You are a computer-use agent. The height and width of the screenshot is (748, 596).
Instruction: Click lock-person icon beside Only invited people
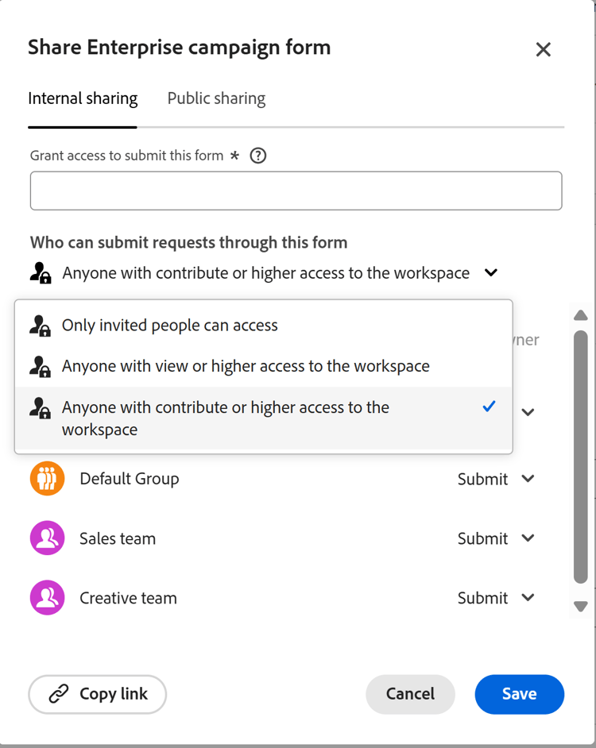40,326
